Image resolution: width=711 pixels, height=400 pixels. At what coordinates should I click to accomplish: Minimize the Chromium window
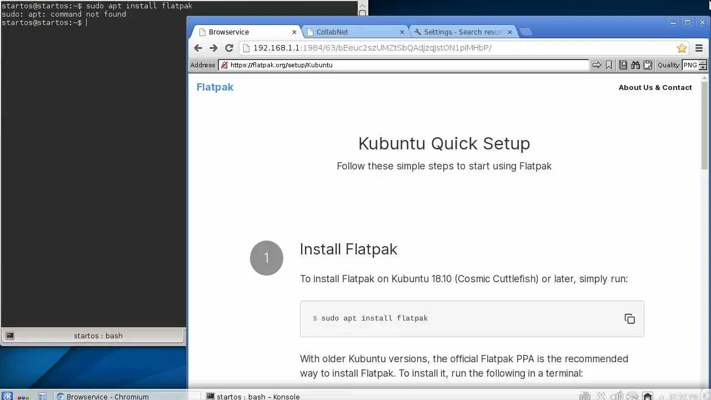[x=673, y=22]
